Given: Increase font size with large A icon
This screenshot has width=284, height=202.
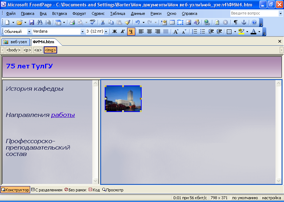Looking at the screenshot, I should [176, 32].
